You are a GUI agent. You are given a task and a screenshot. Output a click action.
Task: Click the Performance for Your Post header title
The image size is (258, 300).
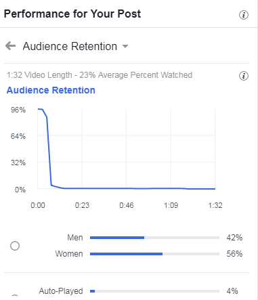click(x=72, y=14)
